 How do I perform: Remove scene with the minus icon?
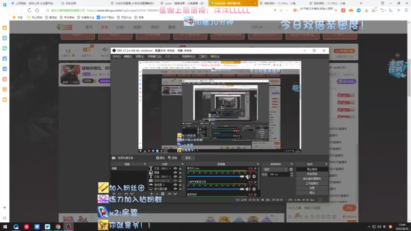(x=120, y=194)
